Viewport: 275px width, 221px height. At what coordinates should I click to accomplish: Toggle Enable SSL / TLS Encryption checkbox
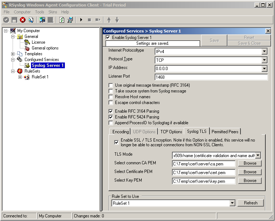pyautogui.click(x=116, y=142)
